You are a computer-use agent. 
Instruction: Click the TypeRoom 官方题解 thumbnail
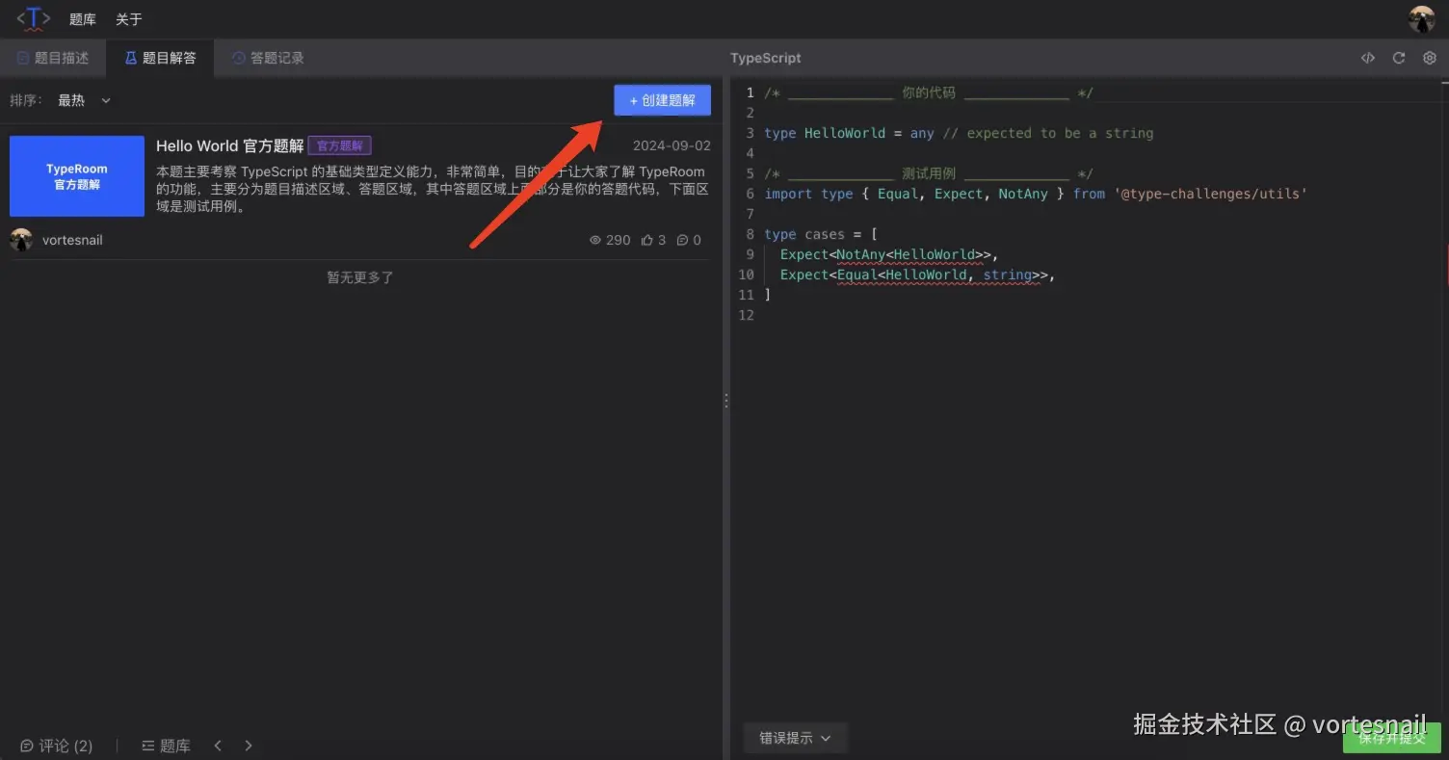click(77, 176)
